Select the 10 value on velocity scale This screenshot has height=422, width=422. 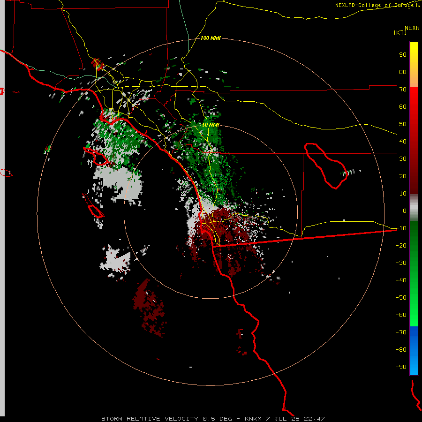pos(403,194)
